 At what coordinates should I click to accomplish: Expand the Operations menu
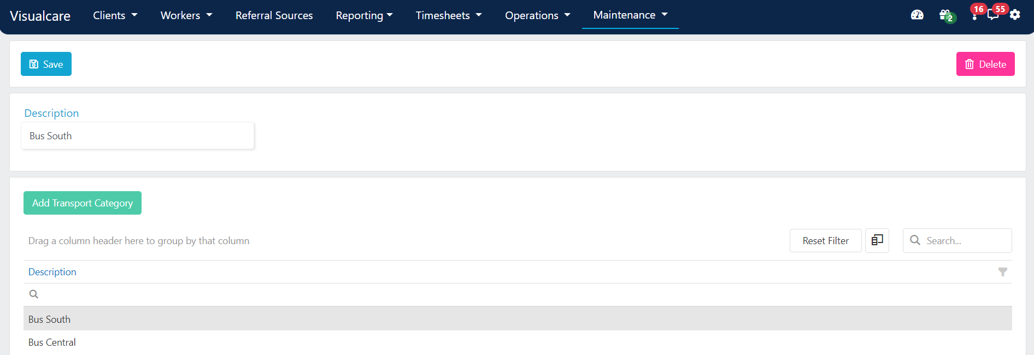click(x=537, y=15)
